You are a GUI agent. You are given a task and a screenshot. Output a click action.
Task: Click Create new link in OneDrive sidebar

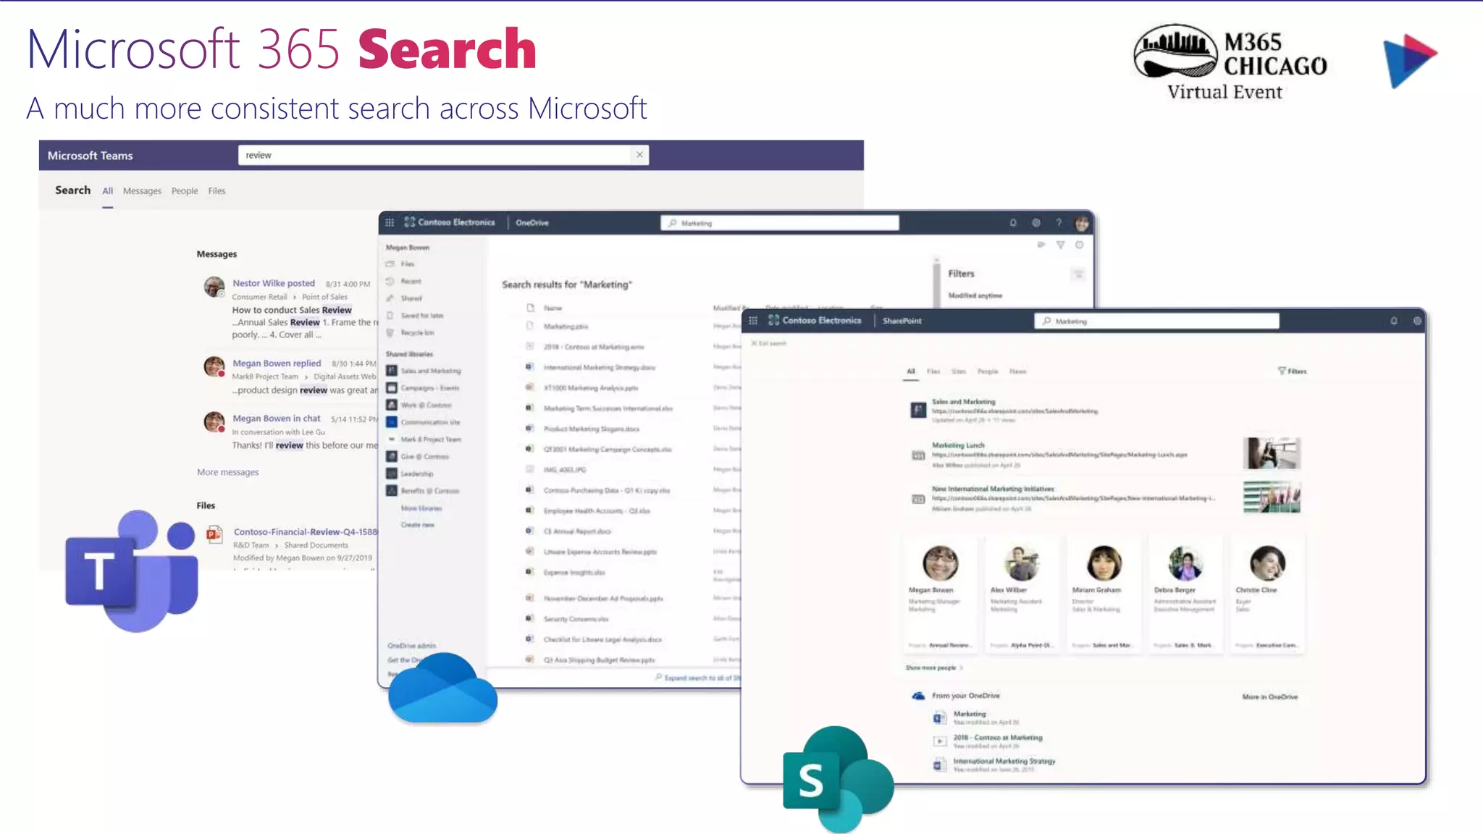(x=418, y=525)
